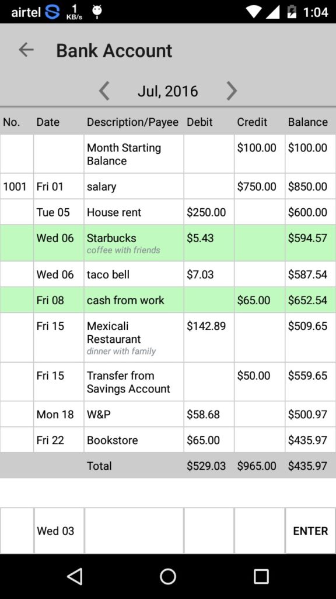336x599 pixels.
Task: Select the Mexicali Restaurant transaction row
Action: tap(168, 336)
